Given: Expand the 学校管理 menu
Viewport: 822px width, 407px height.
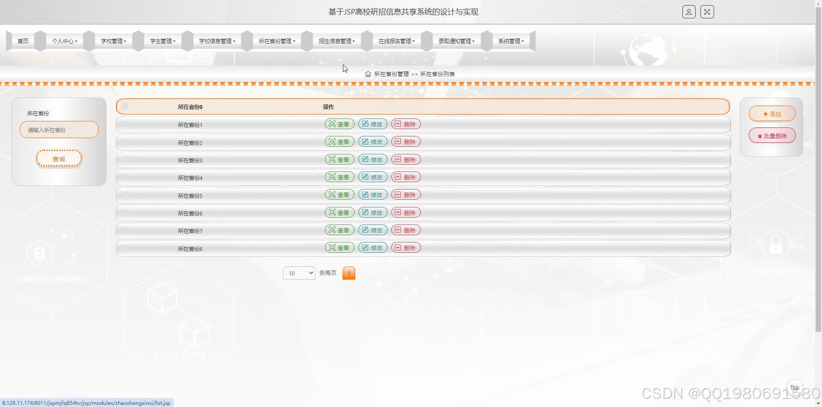Looking at the screenshot, I should click(x=113, y=41).
